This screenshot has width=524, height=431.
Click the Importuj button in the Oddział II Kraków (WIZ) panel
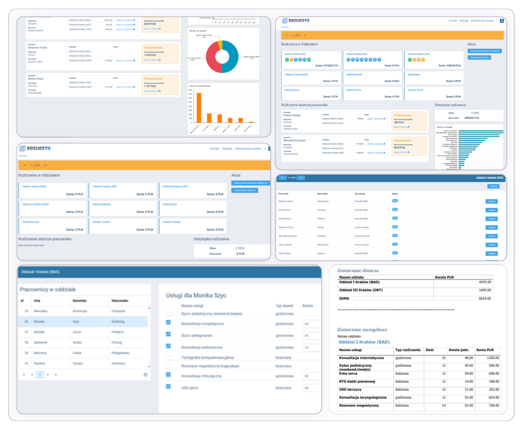coord(493,186)
